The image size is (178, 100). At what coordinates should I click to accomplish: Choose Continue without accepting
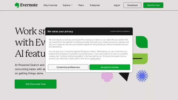[120, 31]
